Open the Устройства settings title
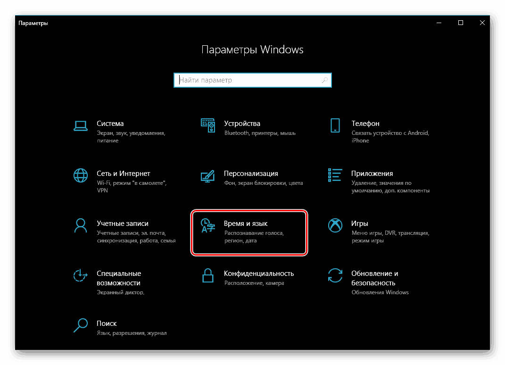Viewport: 505px width, 365px height. click(x=242, y=124)
